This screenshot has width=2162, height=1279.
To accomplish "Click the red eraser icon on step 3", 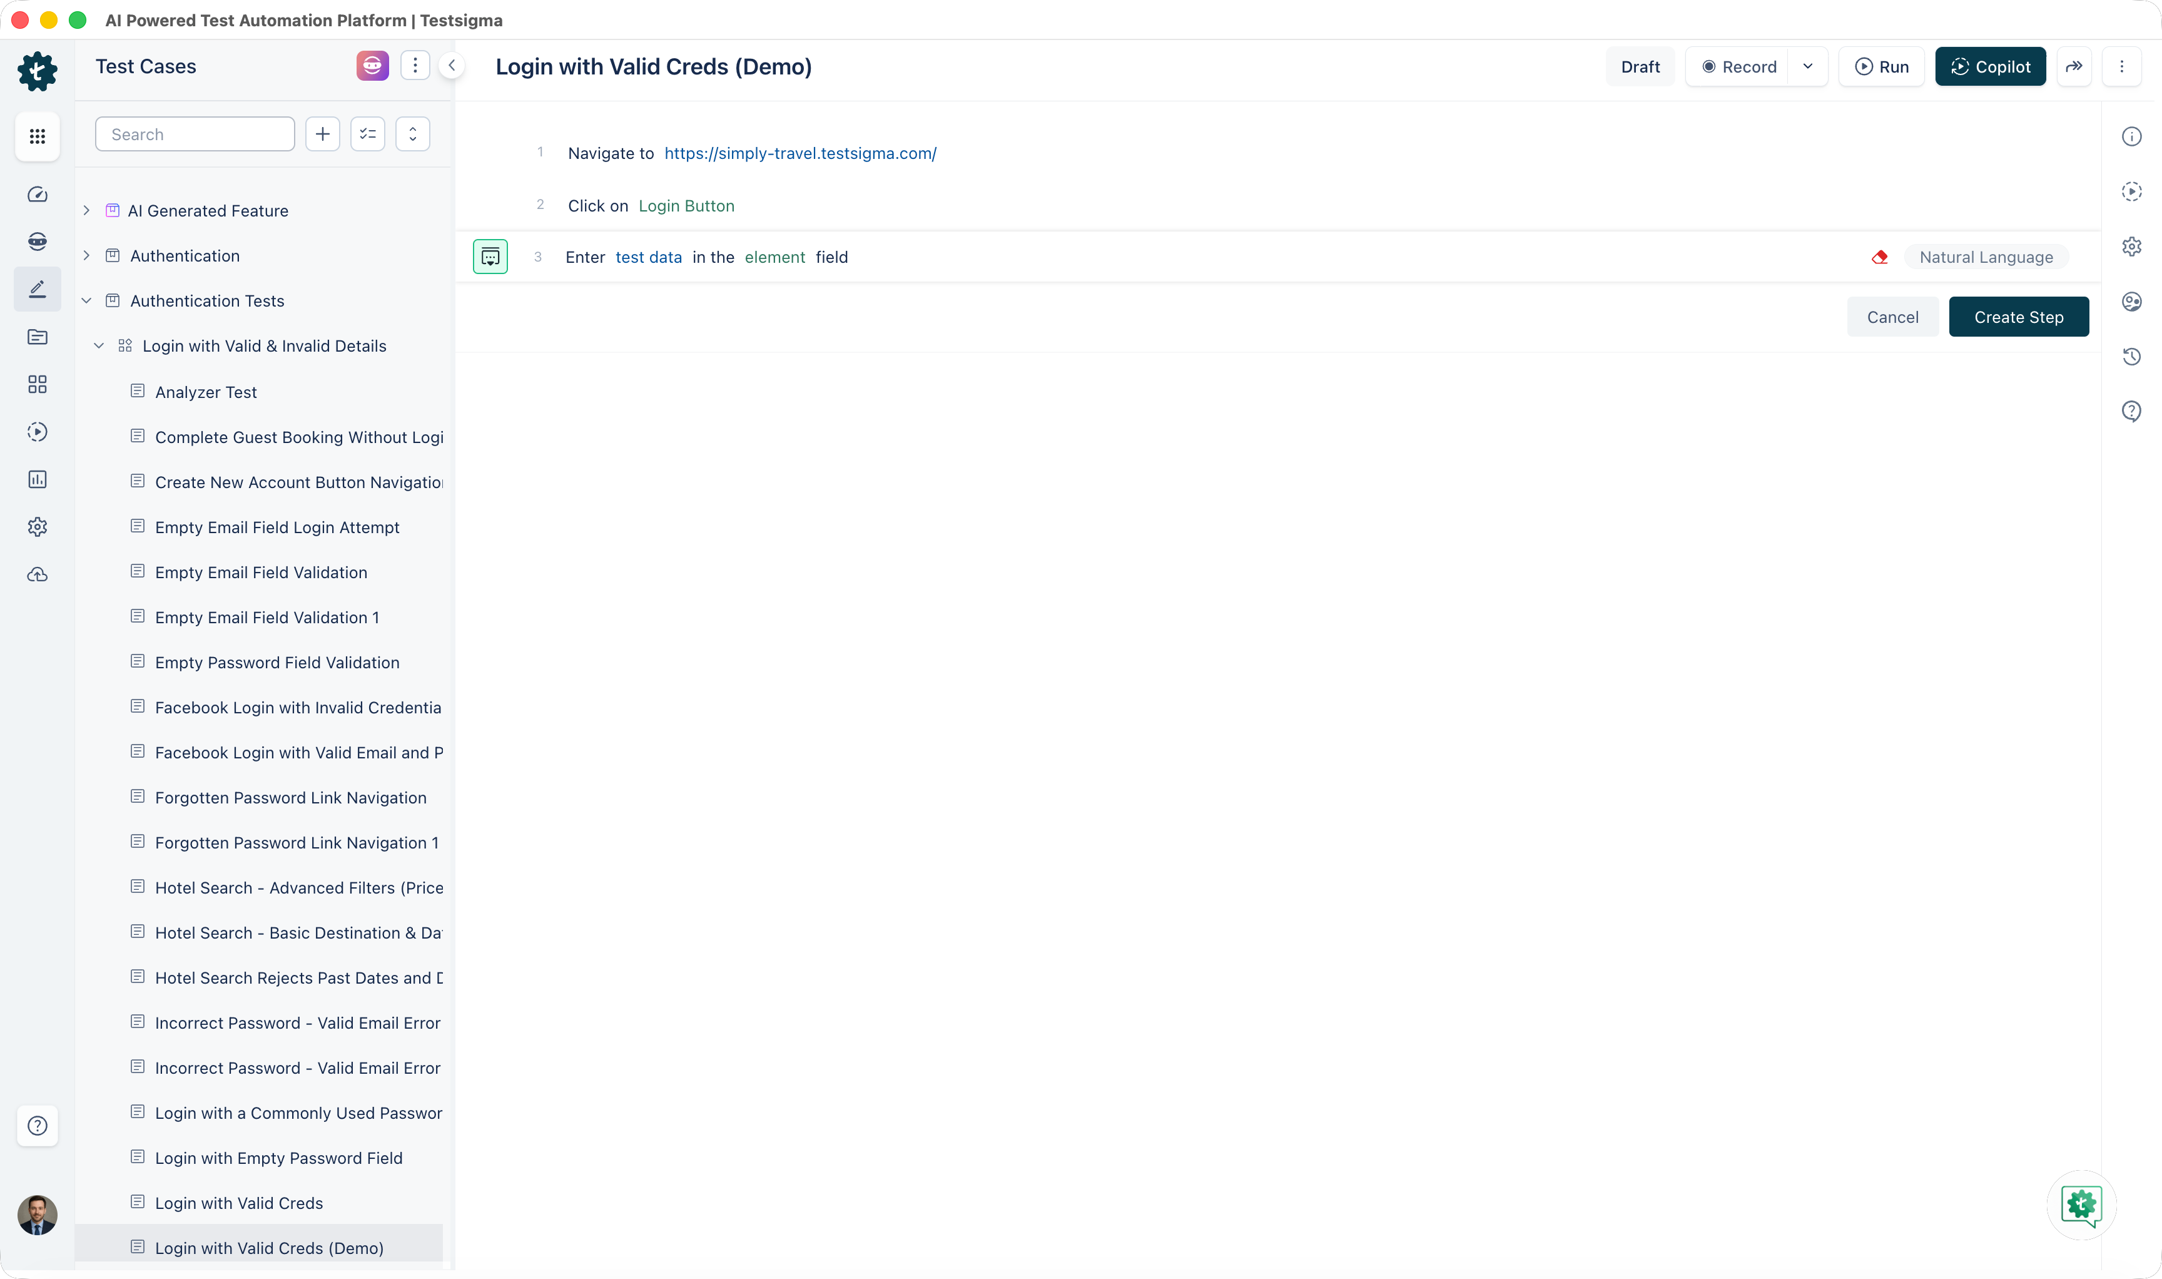I will pyautogui.click(x=1880, y=257).
